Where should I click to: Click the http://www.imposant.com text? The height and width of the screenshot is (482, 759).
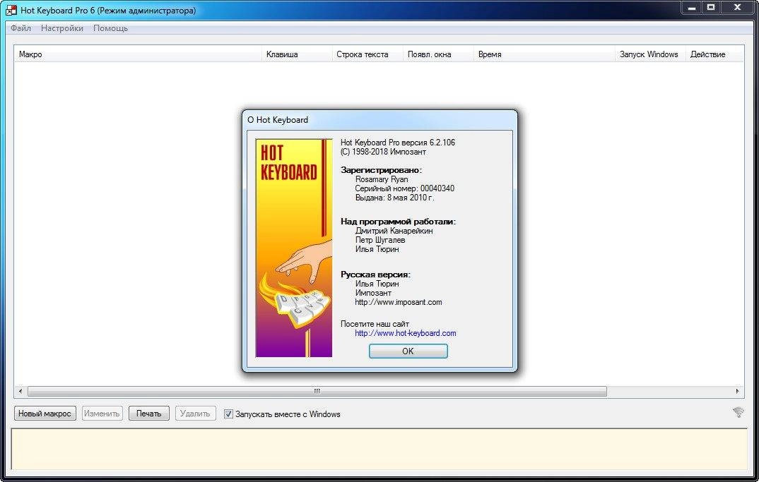pyautogui.click(x=399, y=302)
